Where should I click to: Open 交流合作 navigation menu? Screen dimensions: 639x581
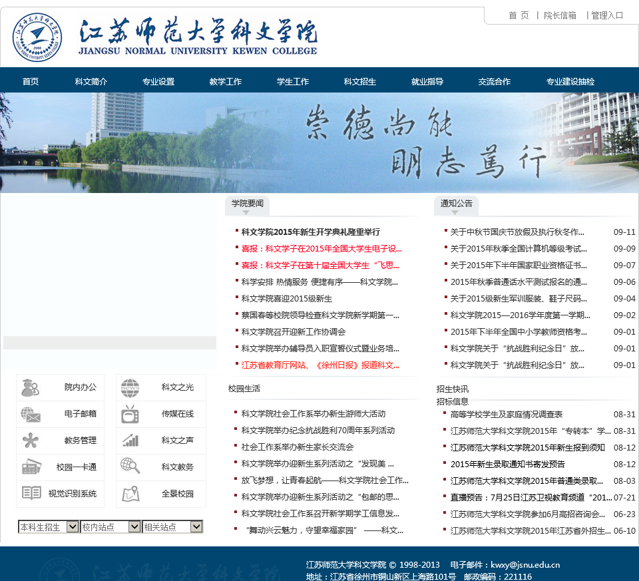click(x=495, y=81)
